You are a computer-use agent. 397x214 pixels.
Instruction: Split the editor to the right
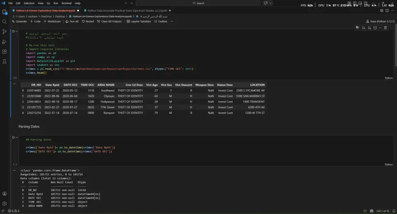click(387, 11)
